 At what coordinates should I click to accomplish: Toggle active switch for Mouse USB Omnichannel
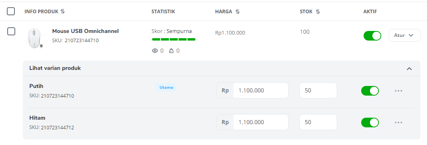372,36
